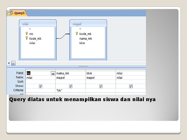Click the Query3 tab icon
The image size is (187, 140).
coord(10,13)
